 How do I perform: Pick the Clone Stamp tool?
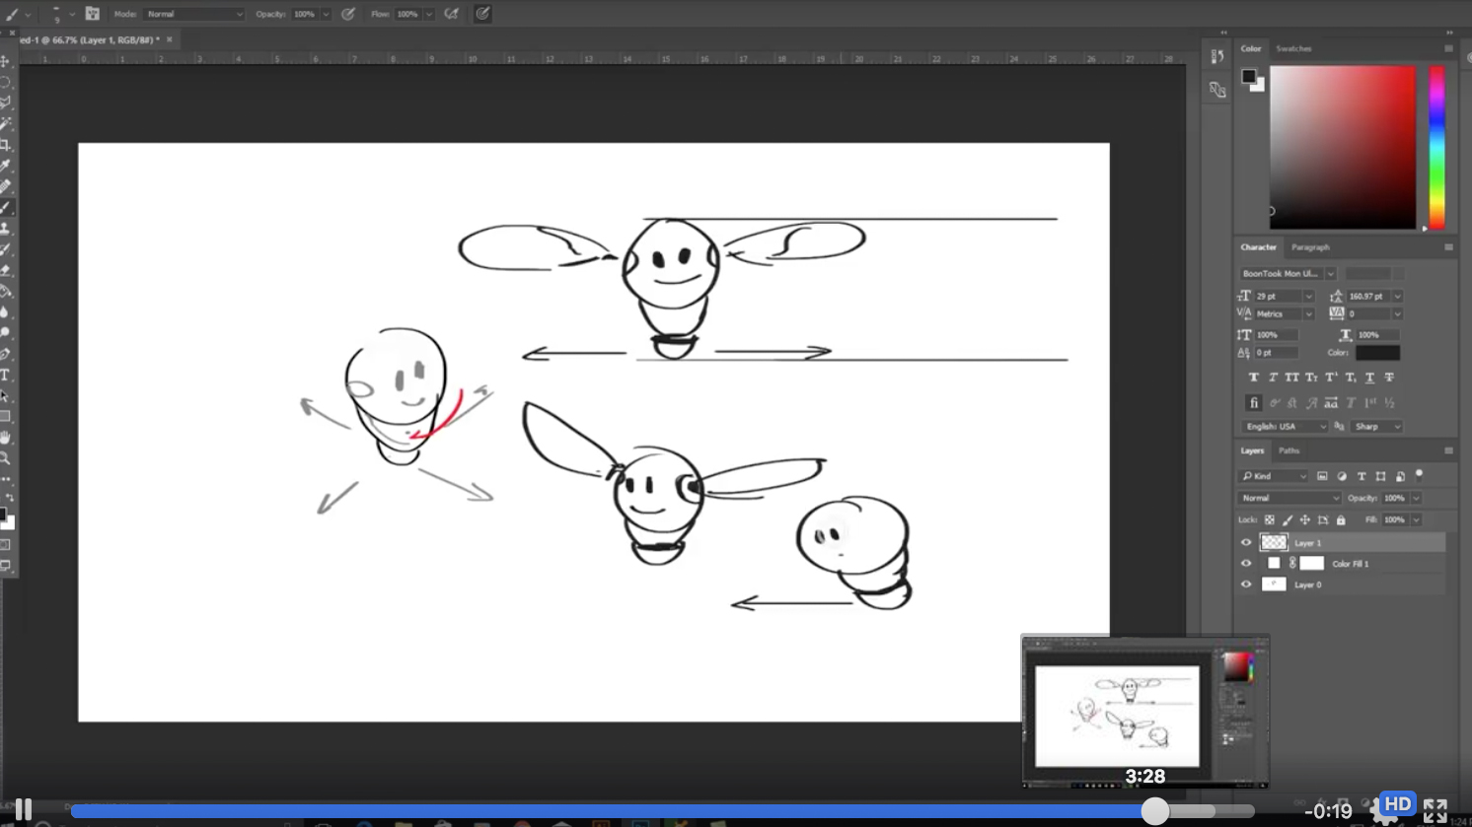(x=6, y=229)
